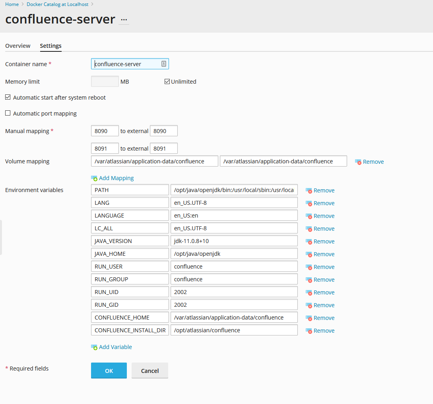
Task: Disable Automatic start after system reboot
Action: point(8,97)
